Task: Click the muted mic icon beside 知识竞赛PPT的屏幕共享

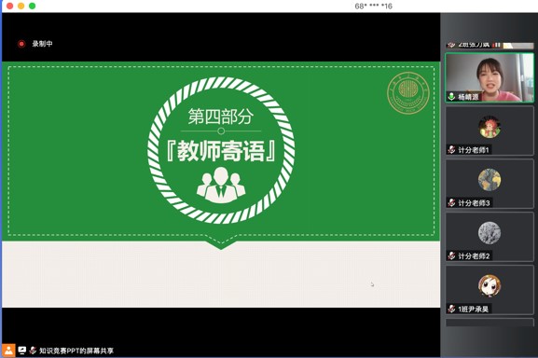Action: (x=33, y=351)
